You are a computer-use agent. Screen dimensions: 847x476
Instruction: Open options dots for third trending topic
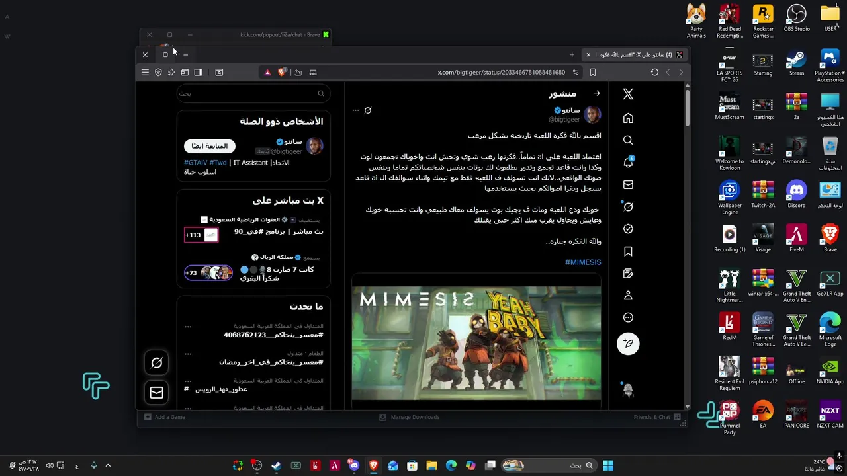tap(188, 381)
